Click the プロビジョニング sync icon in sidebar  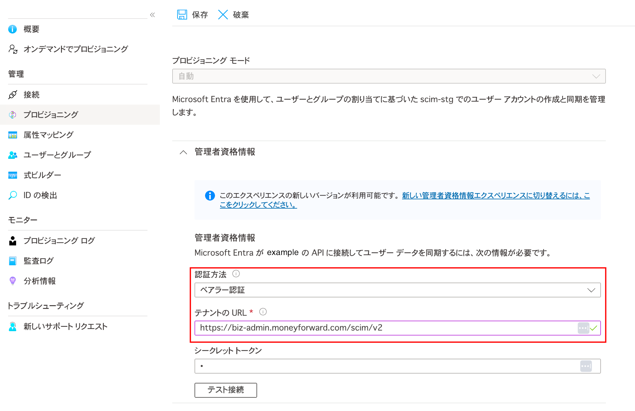click(x=13, y=115)
